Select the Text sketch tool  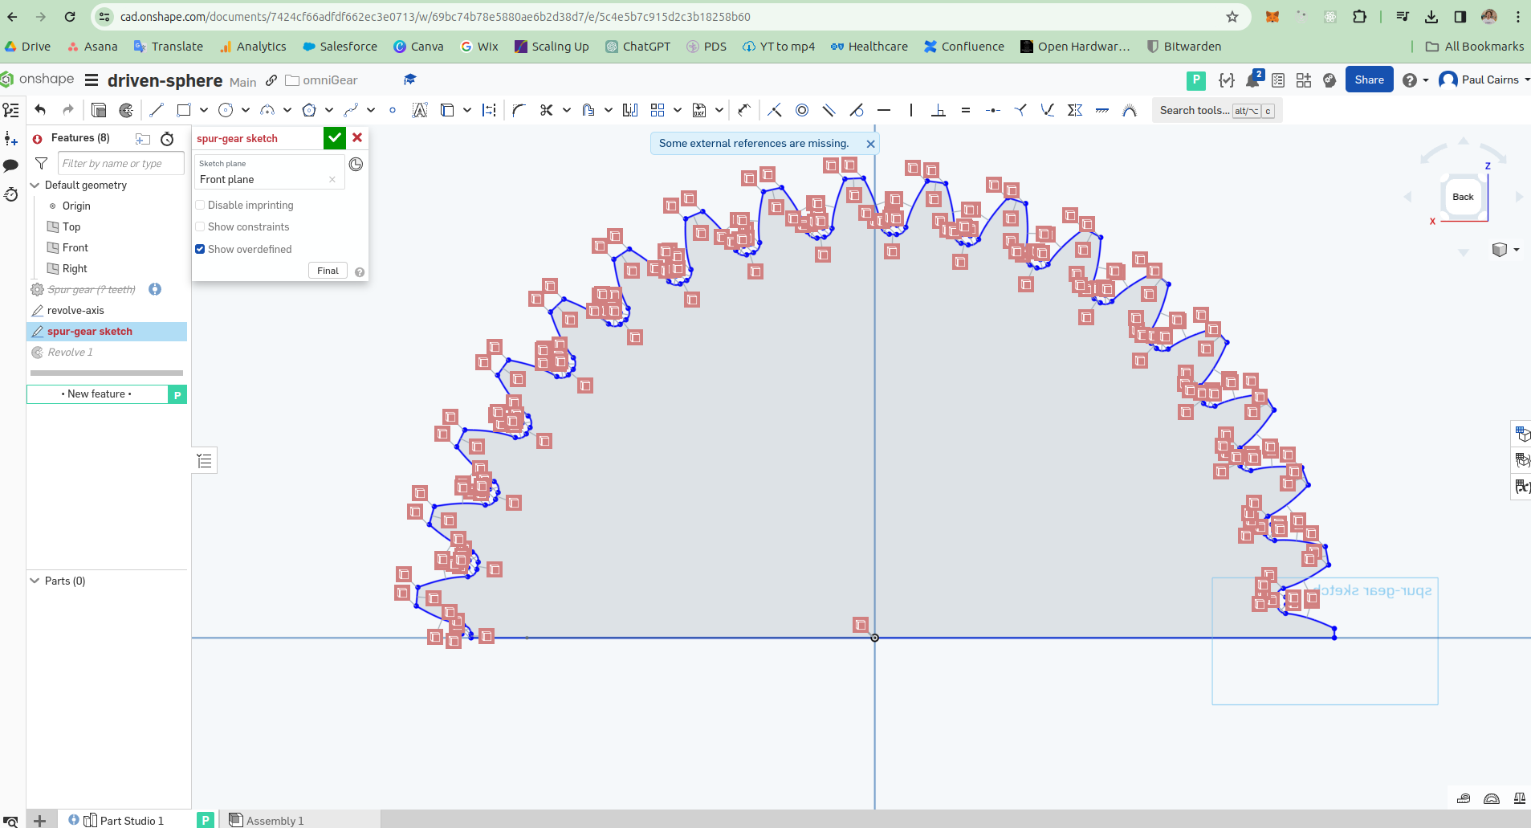420,110
